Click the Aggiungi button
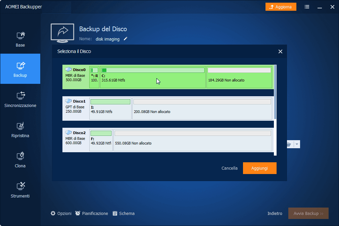This screenshot has height=226, width=339. point(260,168)
